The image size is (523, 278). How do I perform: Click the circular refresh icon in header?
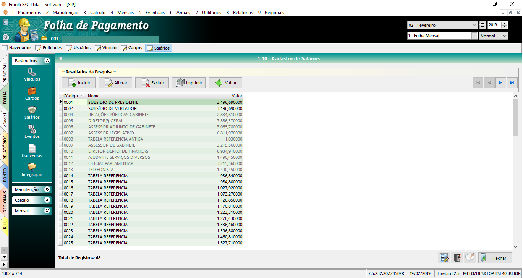[x=6, y=37]
